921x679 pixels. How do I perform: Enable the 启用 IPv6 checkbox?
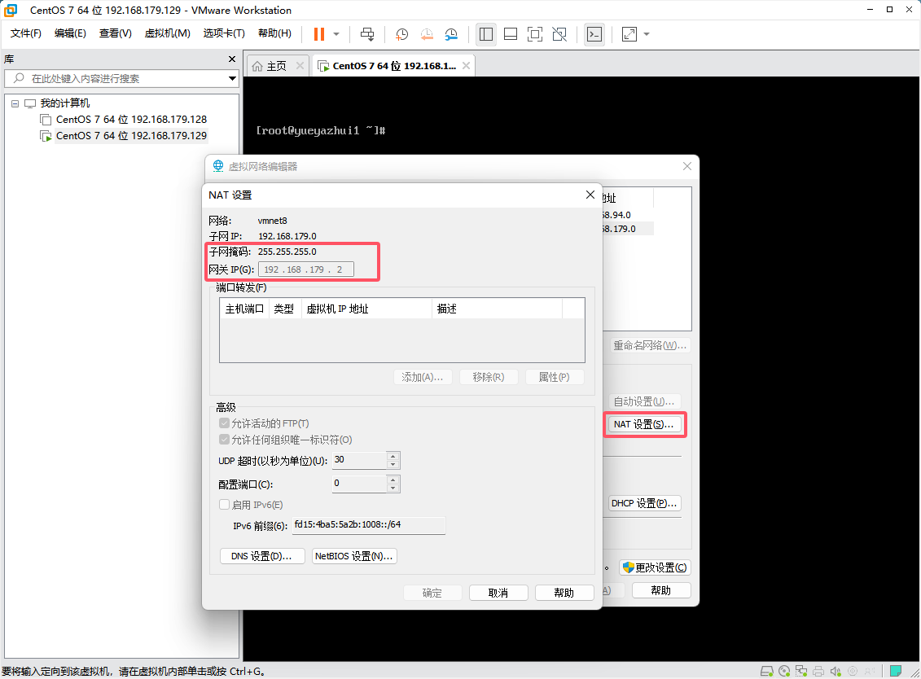tap(224, 505)
